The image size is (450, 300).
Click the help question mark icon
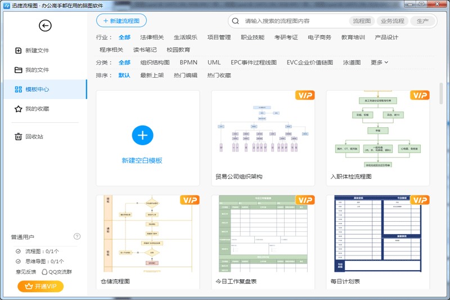[x=77, y=236]
